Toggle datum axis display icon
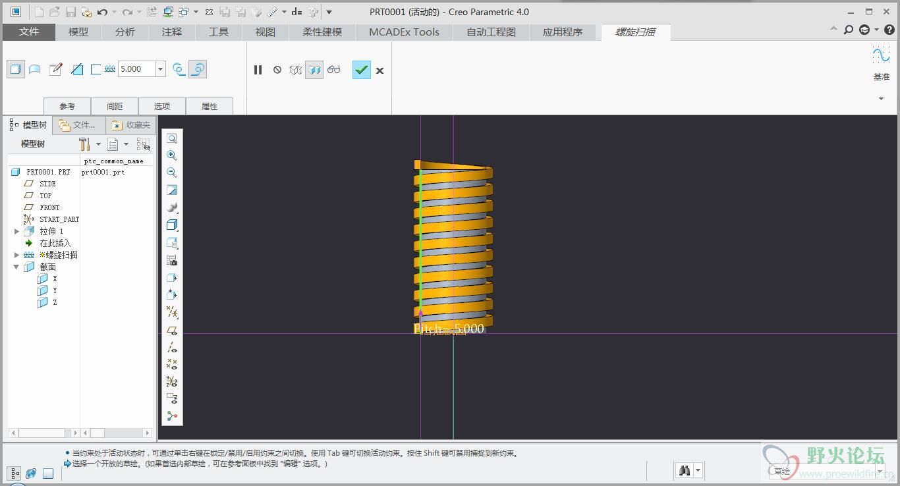 [172, 347]
